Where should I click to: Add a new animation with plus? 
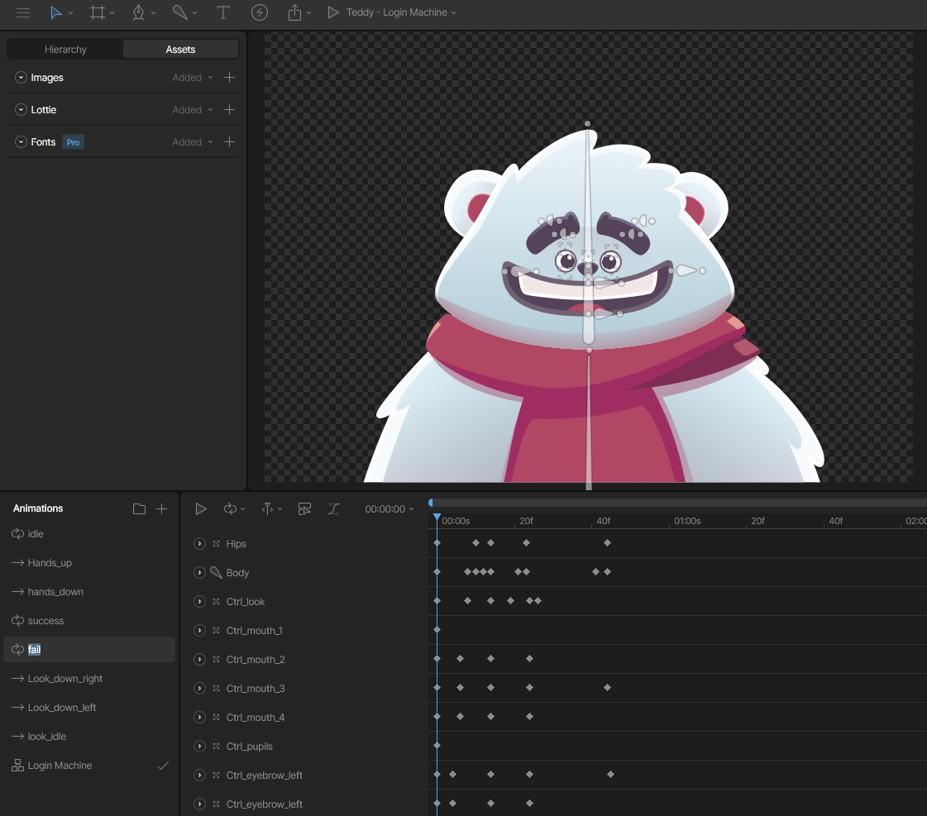click(x=161, y=508)
